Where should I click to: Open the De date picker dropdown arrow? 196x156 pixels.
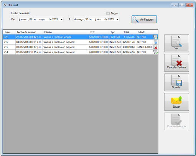tap(61, 20)
